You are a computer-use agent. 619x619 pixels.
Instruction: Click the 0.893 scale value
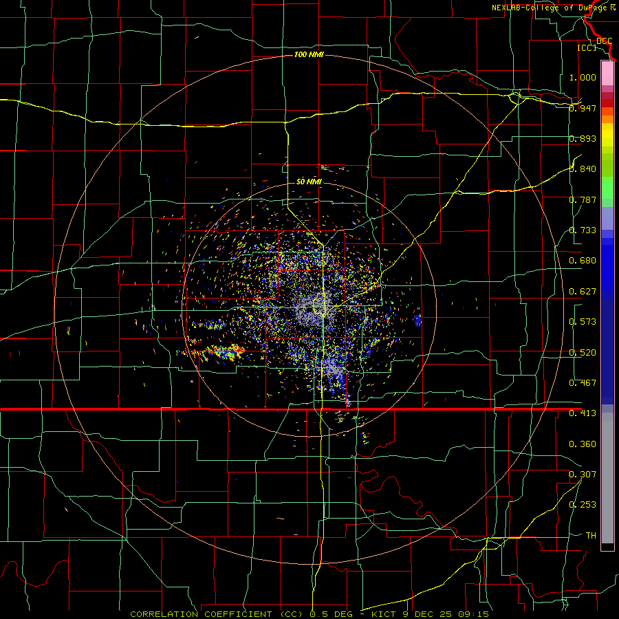tap(583, 138)
